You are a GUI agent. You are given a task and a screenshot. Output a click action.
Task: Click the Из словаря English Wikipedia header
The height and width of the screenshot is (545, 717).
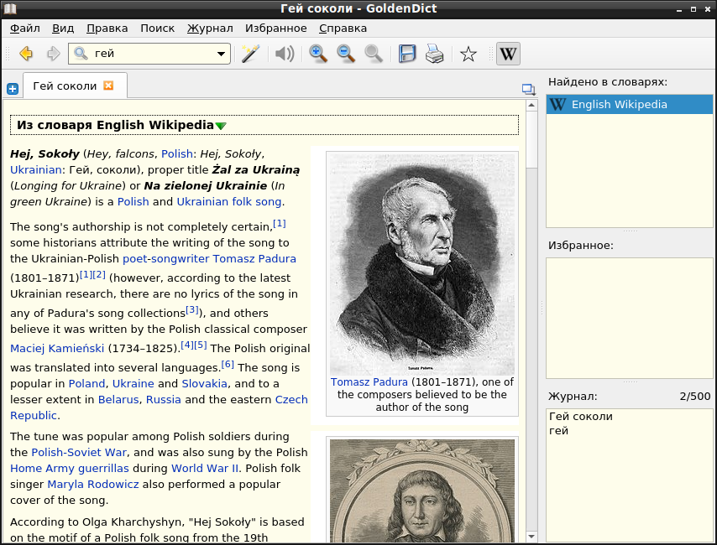coord(264,125)
